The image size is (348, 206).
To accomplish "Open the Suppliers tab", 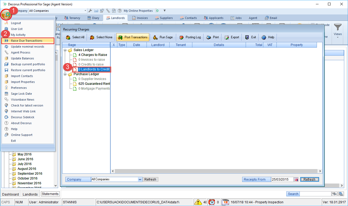I will tap(164, 18).
